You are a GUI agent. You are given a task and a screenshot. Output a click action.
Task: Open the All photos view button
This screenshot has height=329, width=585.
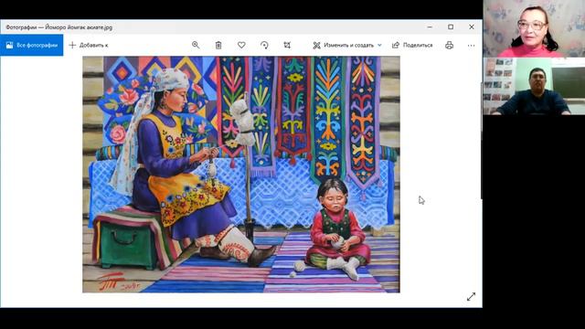click(x=32, y=45)
